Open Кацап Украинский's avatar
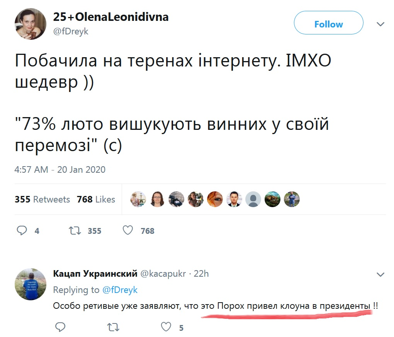 [30, 284]
